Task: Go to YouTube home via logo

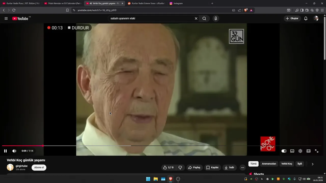Action: pos(20,19)
